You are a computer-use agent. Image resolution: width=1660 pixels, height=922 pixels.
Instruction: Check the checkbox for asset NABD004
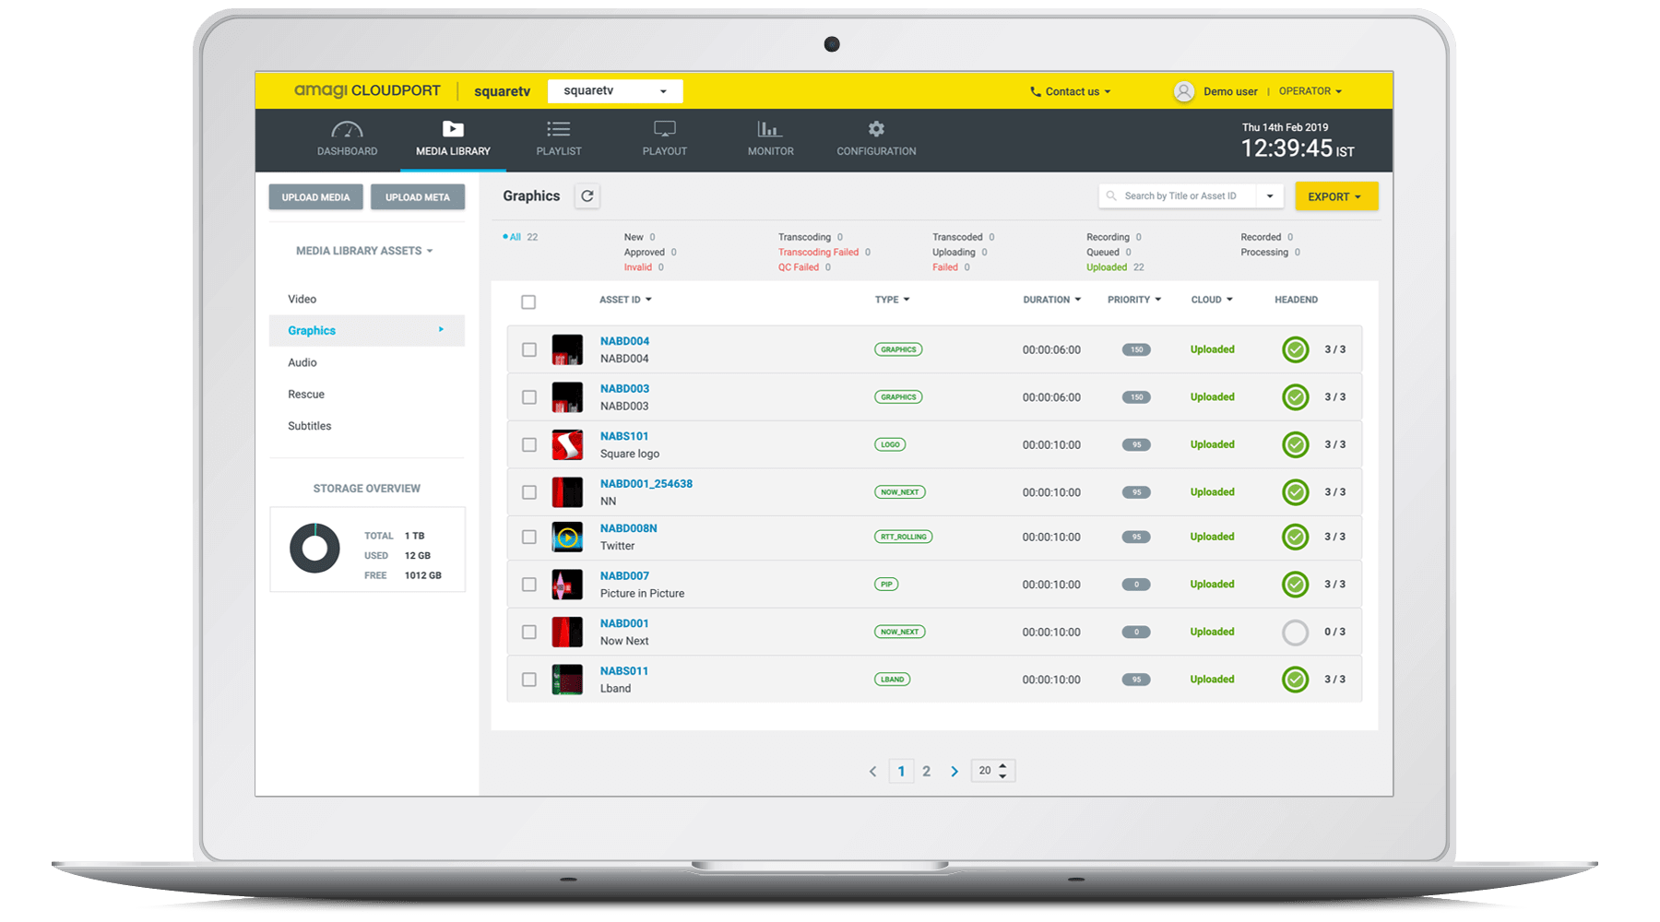tap(528, 349)
